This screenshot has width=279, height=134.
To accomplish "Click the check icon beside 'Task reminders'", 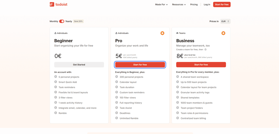I will pos(56,87).
